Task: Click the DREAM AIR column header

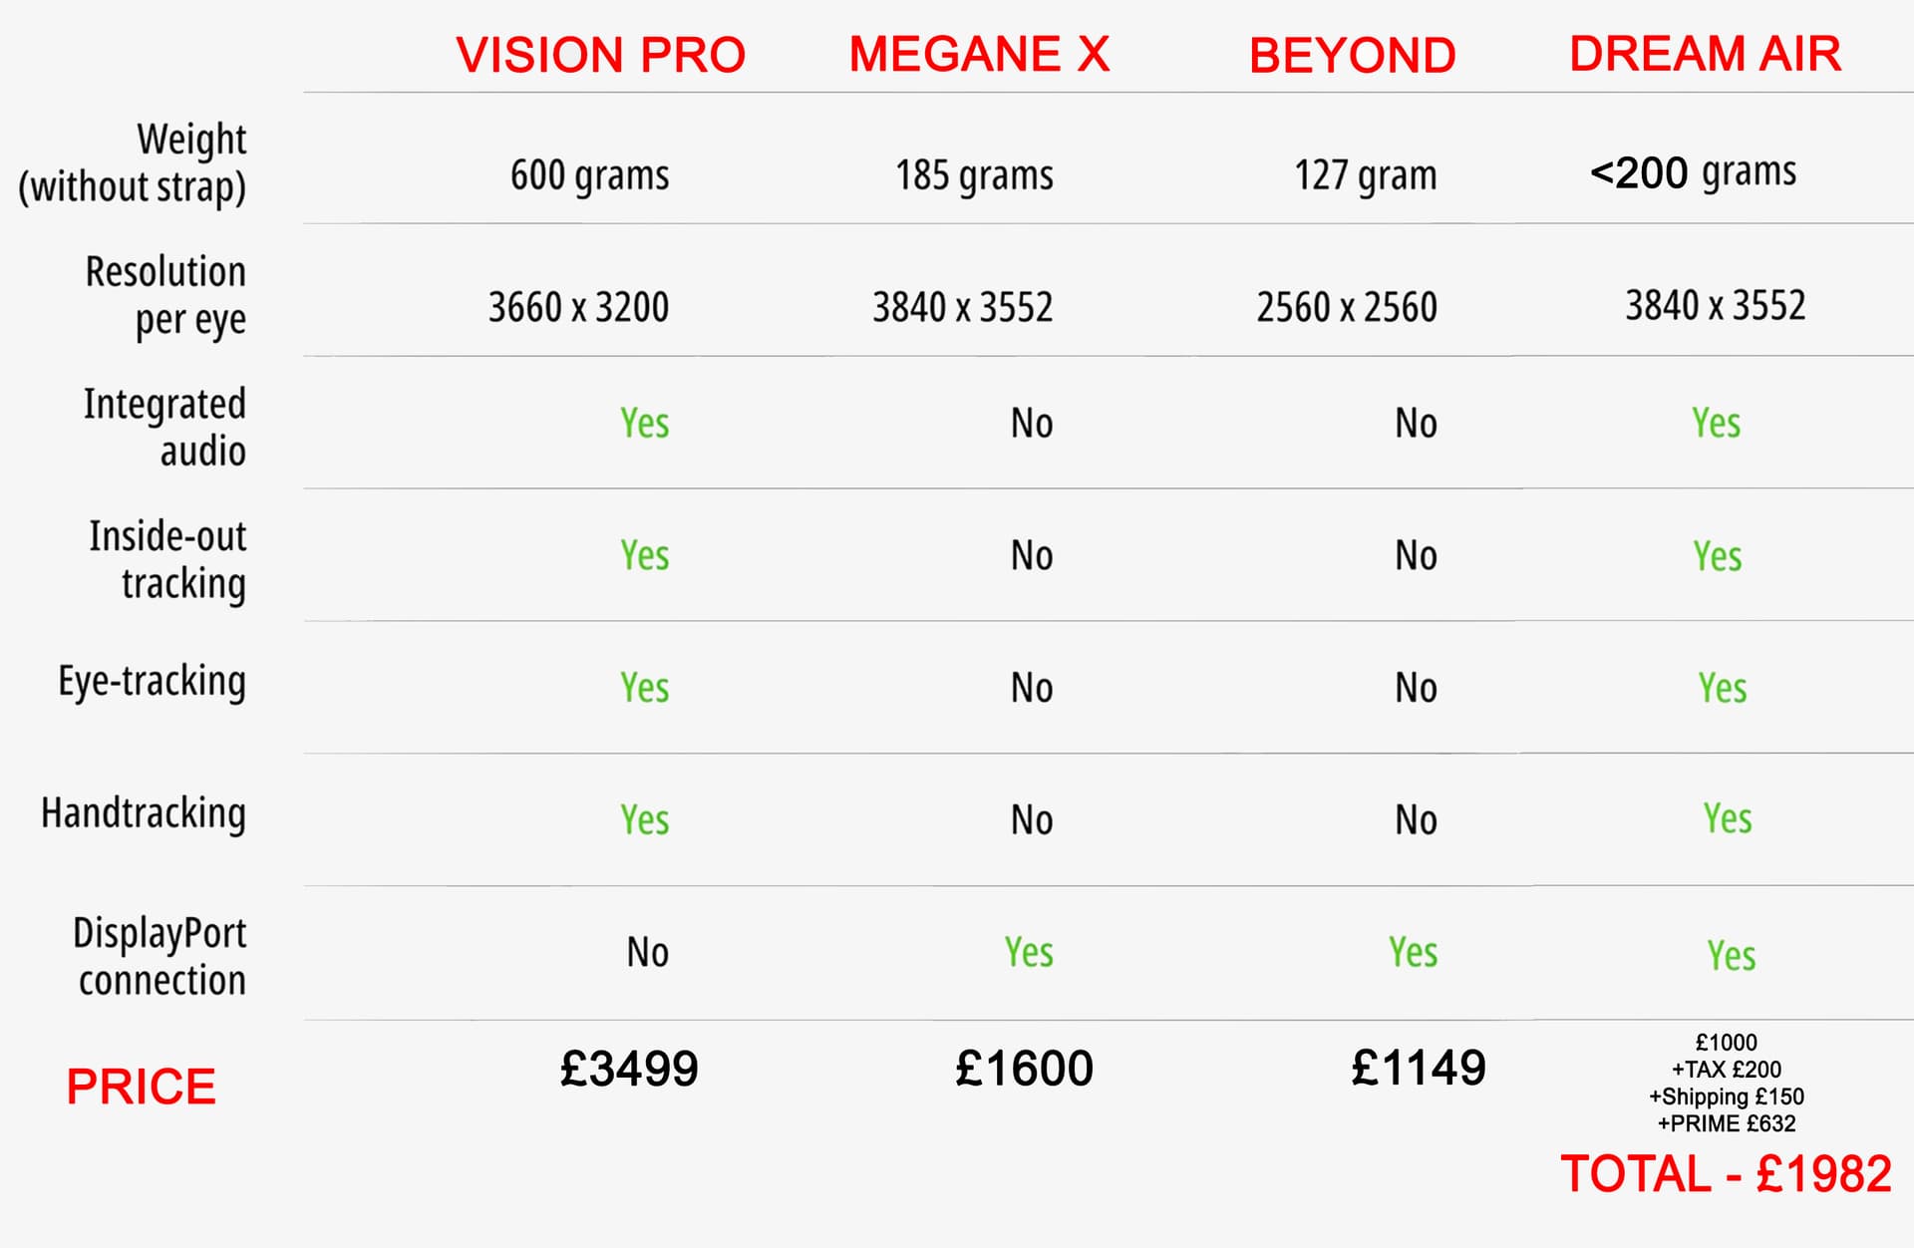Action: 1705,54
